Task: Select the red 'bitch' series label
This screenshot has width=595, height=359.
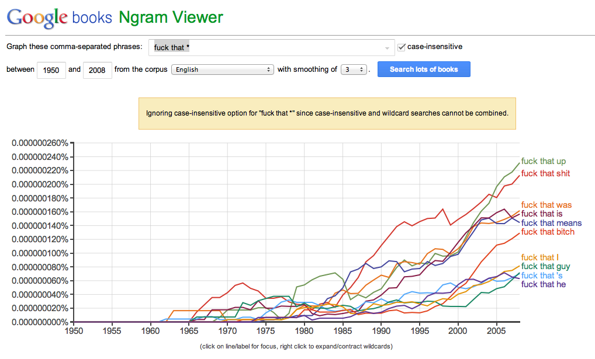Action: point(548,232)
